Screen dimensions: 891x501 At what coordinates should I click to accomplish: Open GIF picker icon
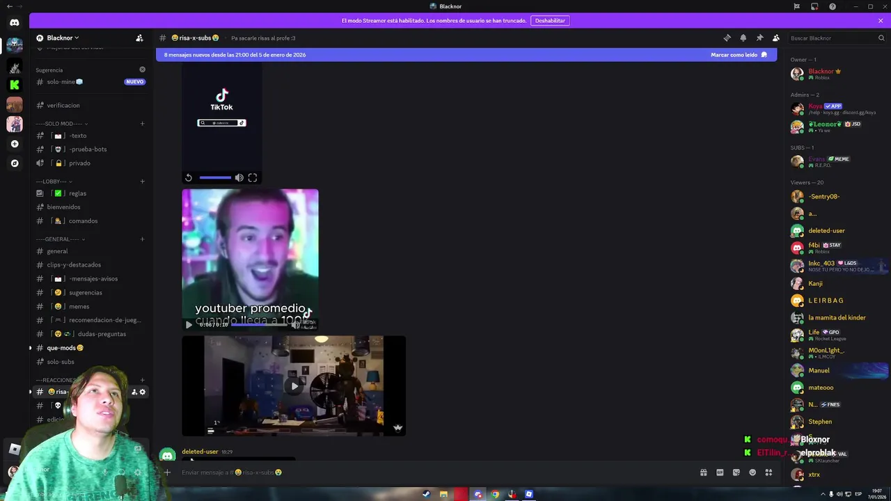[x=720, y=472]
